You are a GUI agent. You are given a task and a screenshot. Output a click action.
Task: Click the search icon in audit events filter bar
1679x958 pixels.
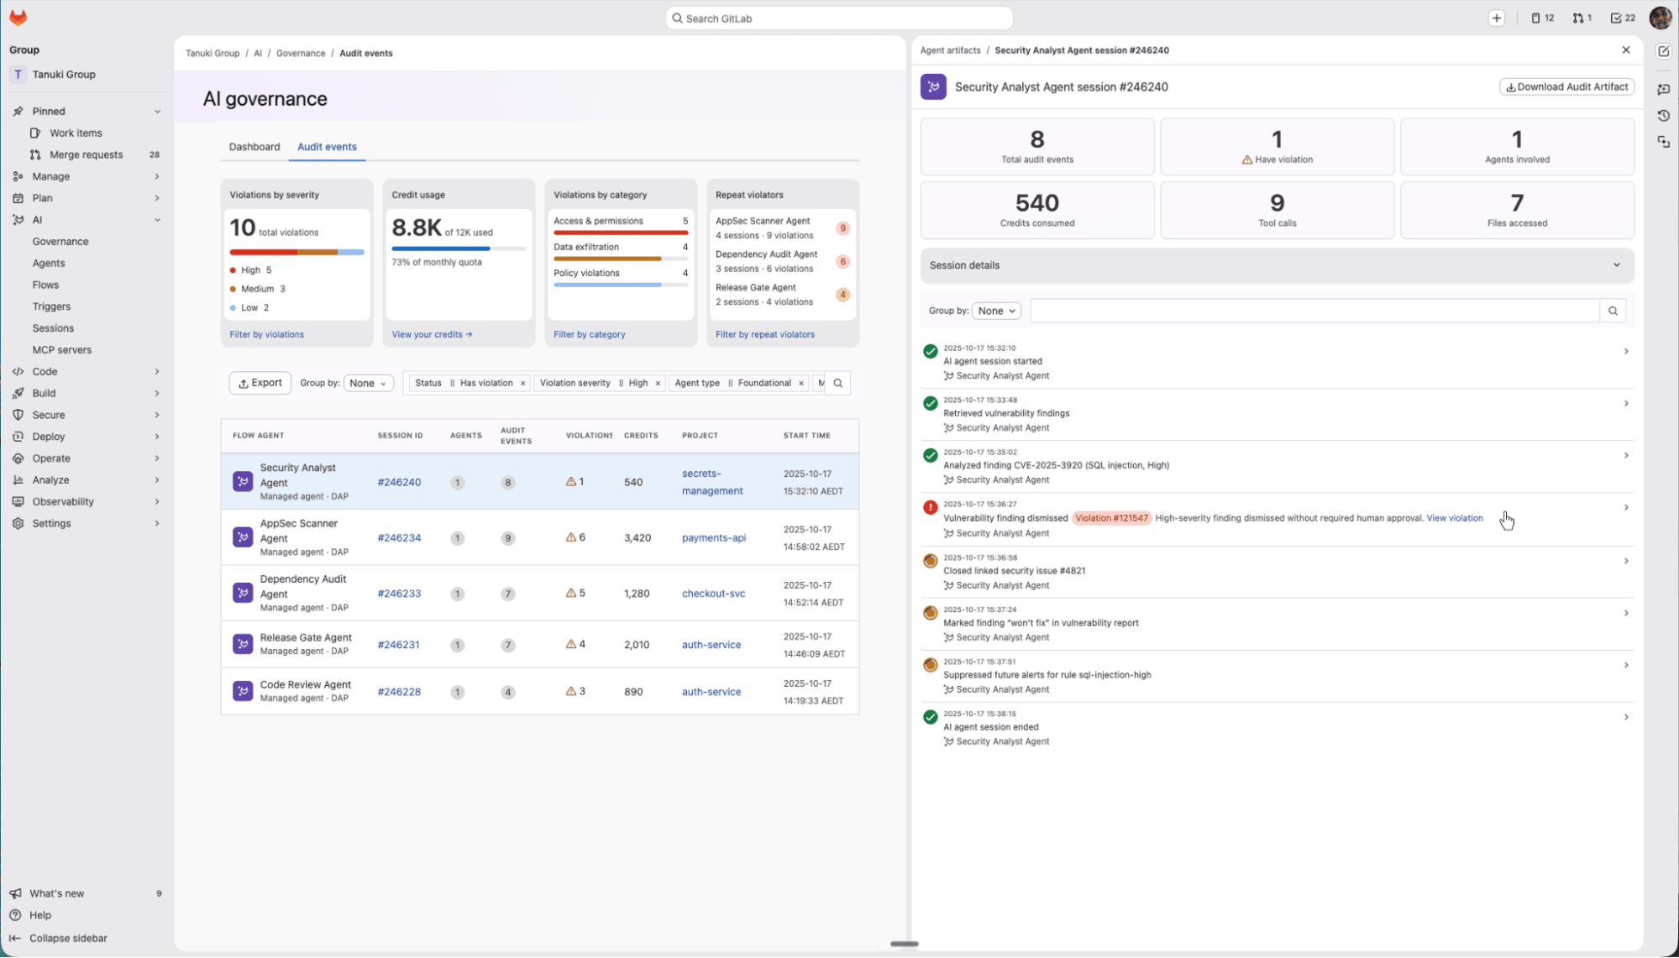[837, 383]
